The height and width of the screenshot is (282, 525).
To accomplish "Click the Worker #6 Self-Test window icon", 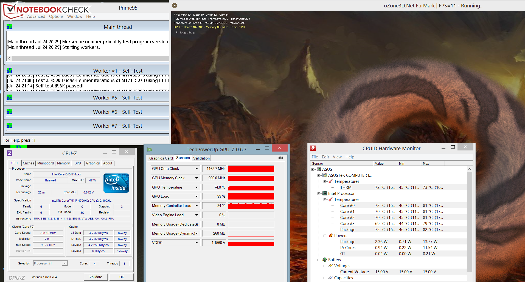I will coord(9,112).
